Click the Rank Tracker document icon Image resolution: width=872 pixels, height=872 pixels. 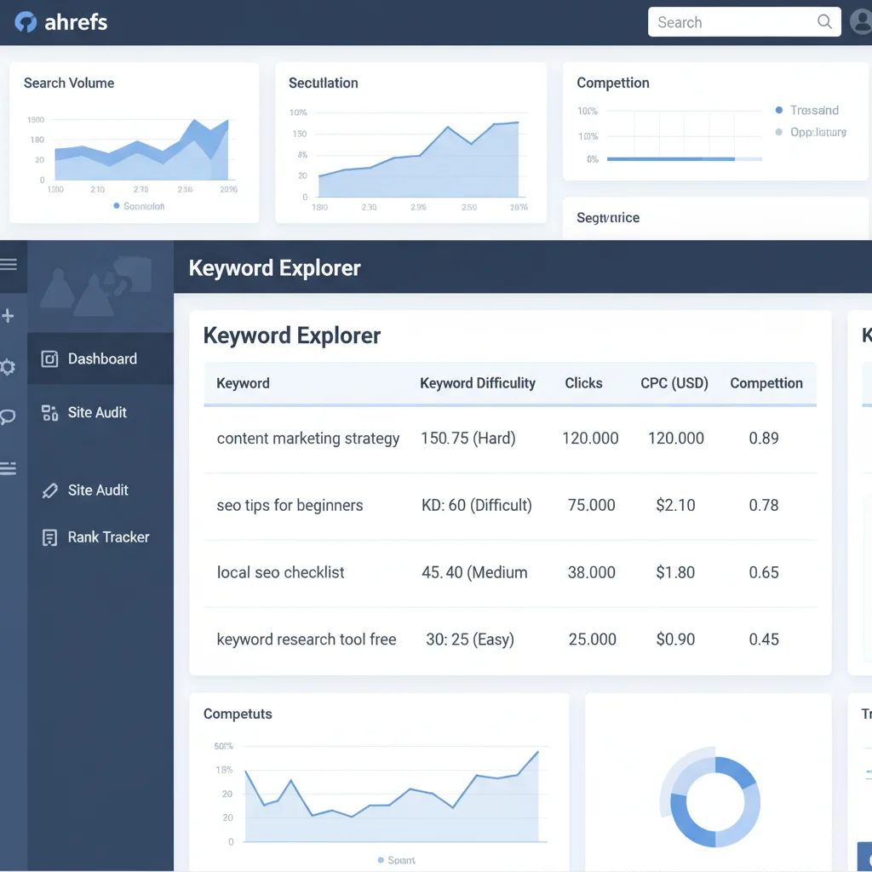49,537
